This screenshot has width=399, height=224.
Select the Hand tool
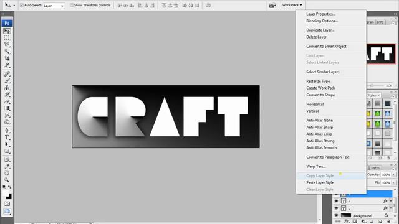pos(7,173)
